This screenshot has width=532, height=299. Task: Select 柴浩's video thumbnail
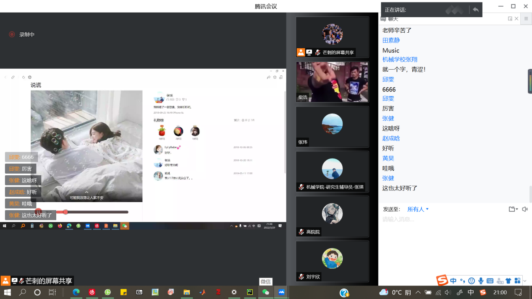click(332, 82)
